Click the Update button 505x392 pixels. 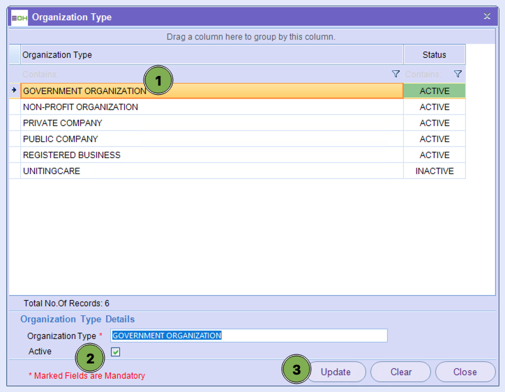336,372
